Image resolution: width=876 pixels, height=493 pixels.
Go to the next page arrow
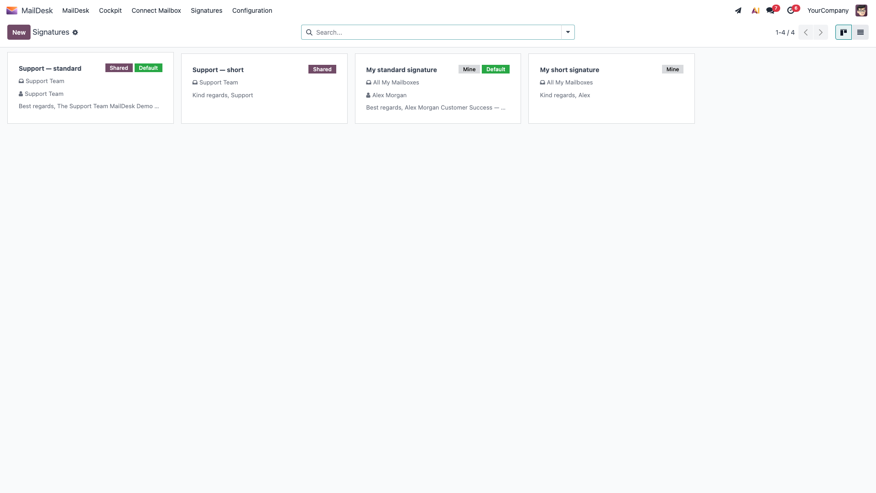[820, 32]
